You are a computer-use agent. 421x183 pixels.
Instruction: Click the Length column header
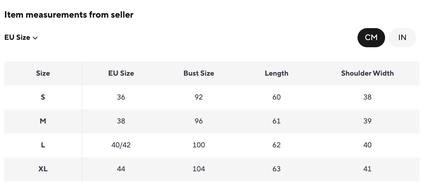(276, 73)
